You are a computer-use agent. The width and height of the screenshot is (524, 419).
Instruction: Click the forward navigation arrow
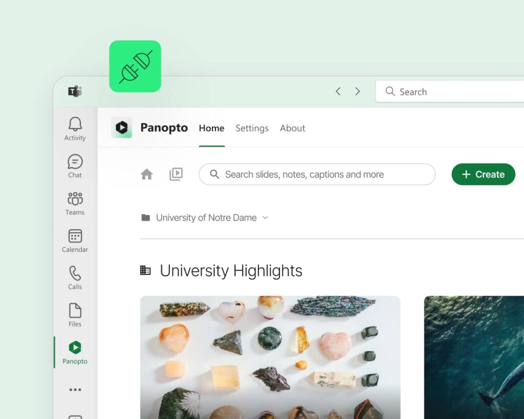point(357,91)
